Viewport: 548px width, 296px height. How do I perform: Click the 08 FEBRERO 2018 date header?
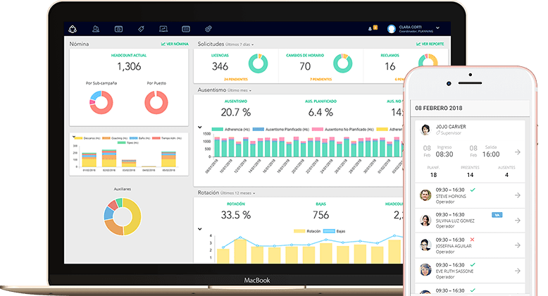coord(439,108)
